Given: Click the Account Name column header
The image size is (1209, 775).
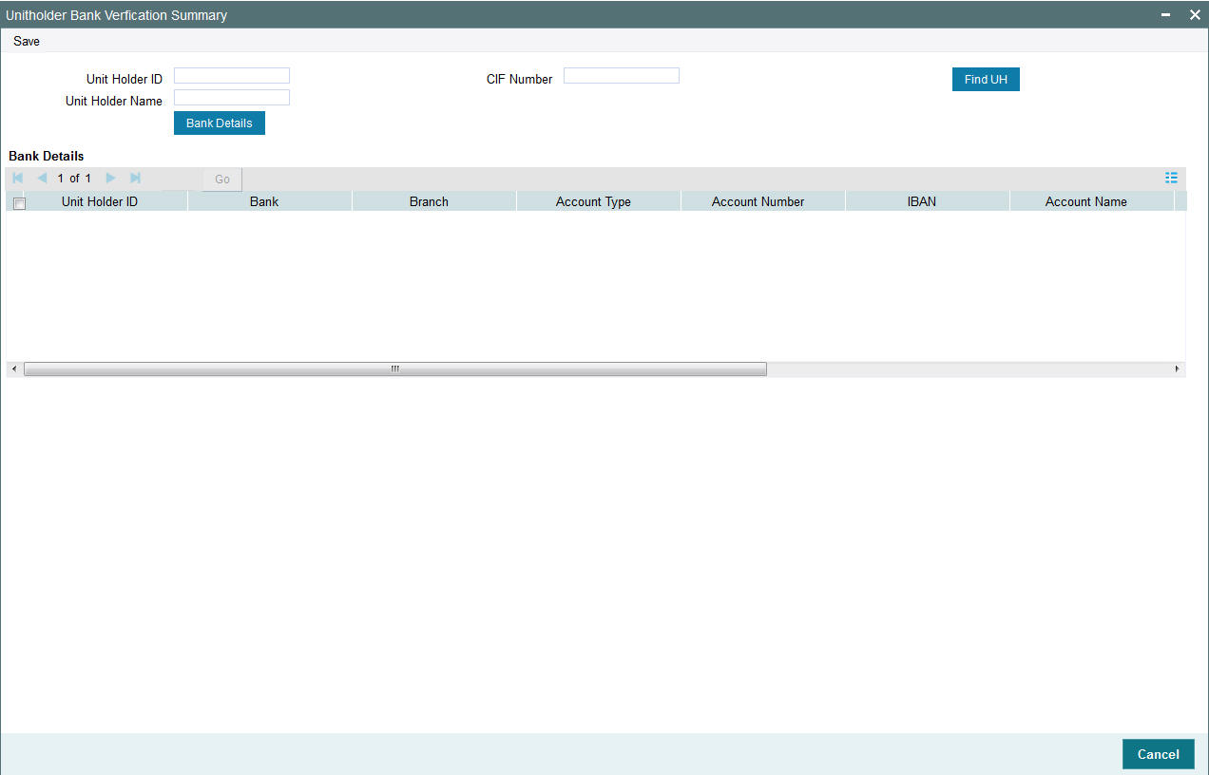Looking at the screenshot, I should coord(1086,201).
